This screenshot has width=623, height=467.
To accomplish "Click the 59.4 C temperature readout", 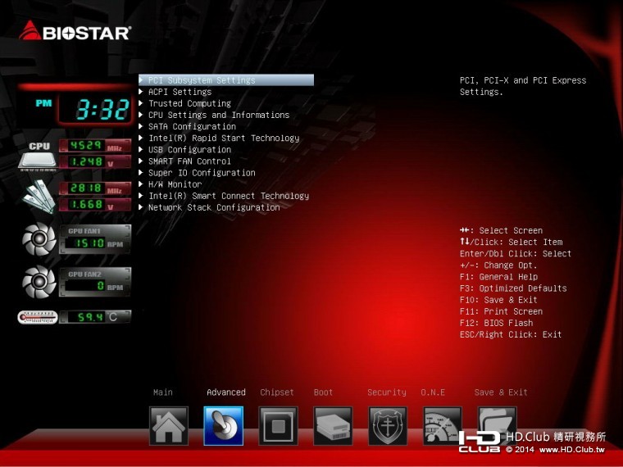I will [x=95, y=317].
